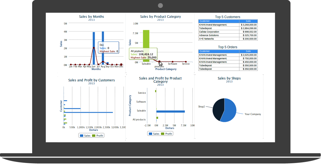Click the dark Shop2 pie slice

pos(218,109)
